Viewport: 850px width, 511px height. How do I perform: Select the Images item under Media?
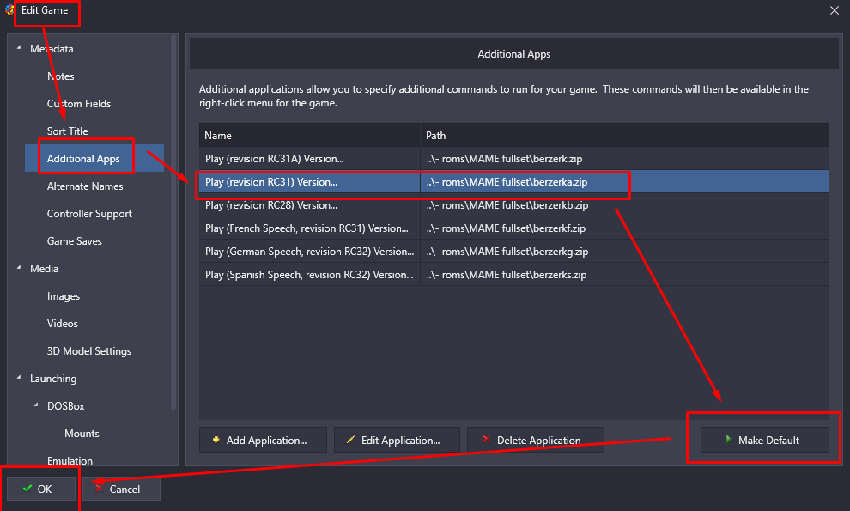(x=64, y=296)
